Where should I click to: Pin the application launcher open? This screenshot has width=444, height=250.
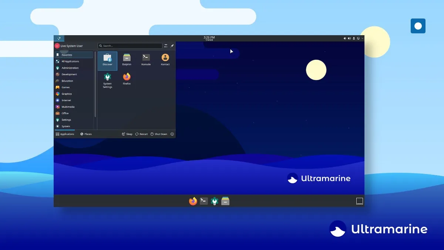172,46
